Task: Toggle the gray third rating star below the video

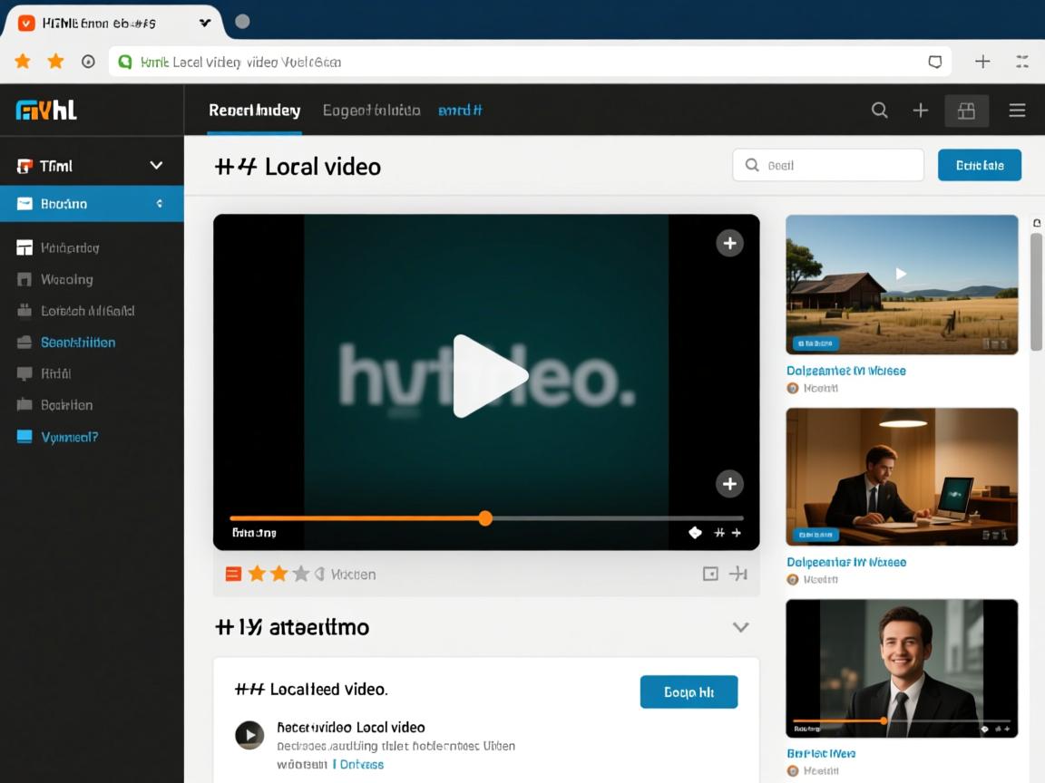Action: click(x=300, y=574)
